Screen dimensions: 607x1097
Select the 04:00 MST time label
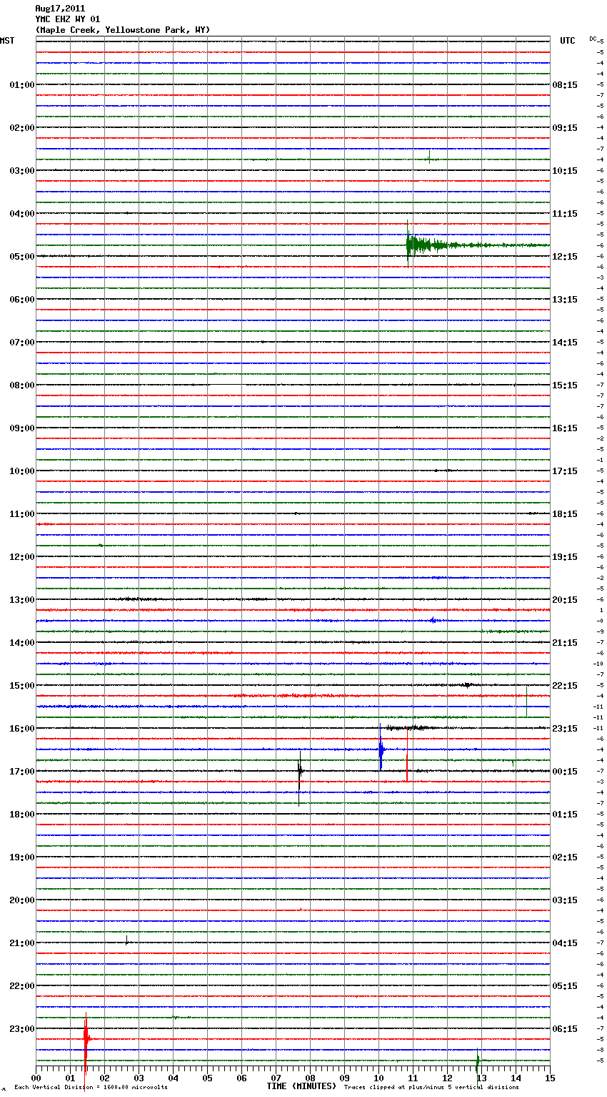pyautogui.click(x=22, y=214)
